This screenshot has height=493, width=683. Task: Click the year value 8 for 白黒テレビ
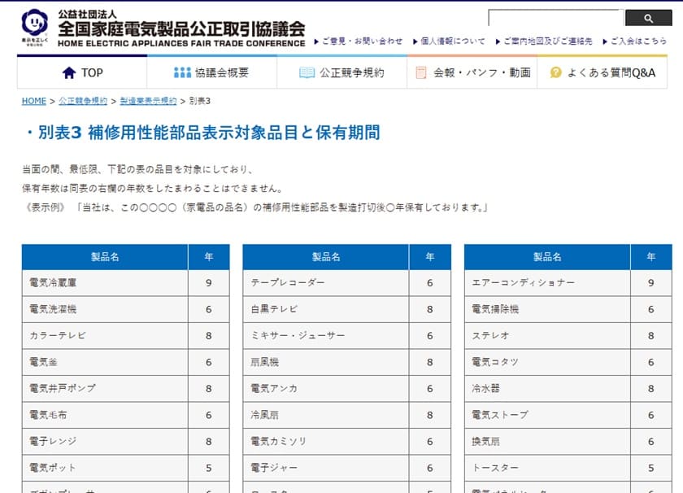[x=430, y=309]
